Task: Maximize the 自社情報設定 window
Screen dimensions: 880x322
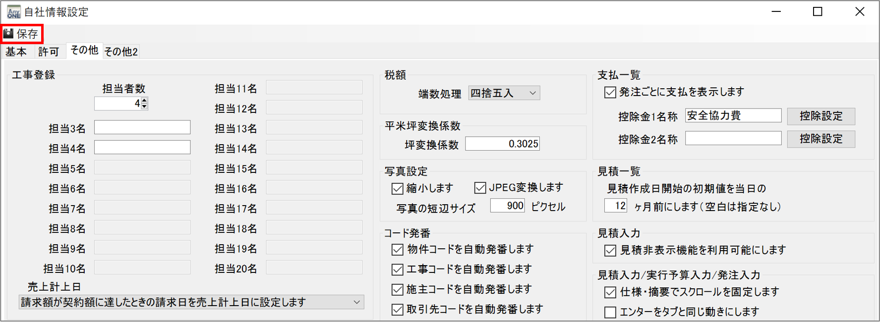Action: point(818,12)
